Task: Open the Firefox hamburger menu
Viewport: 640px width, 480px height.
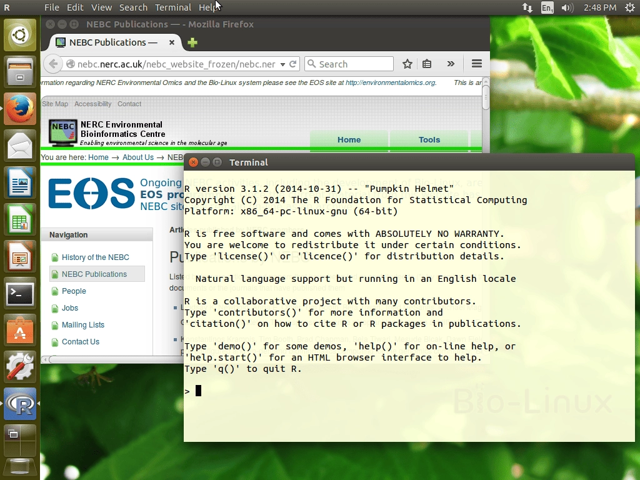Action: 477,64
